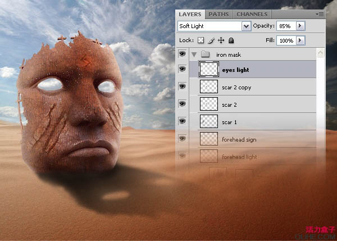Switch to the Paths tab

pyautogui.click(x=218, y=15)
